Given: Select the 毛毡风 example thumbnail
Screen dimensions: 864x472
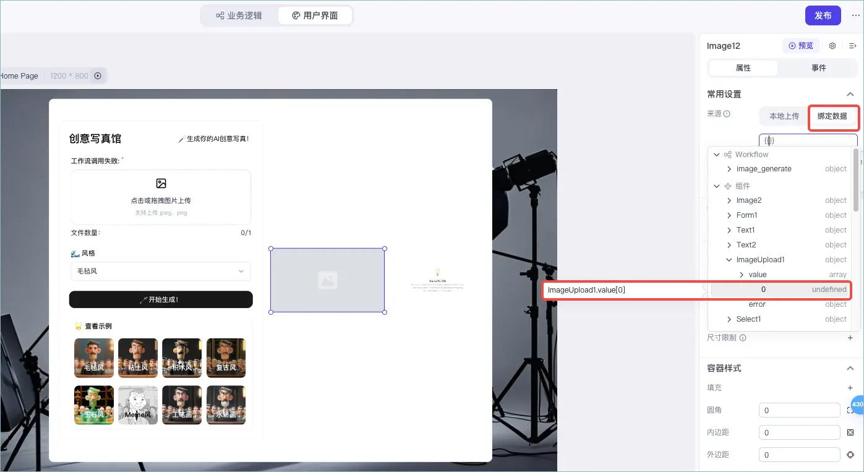Looking at the screenshot, I should pos(94,358).
